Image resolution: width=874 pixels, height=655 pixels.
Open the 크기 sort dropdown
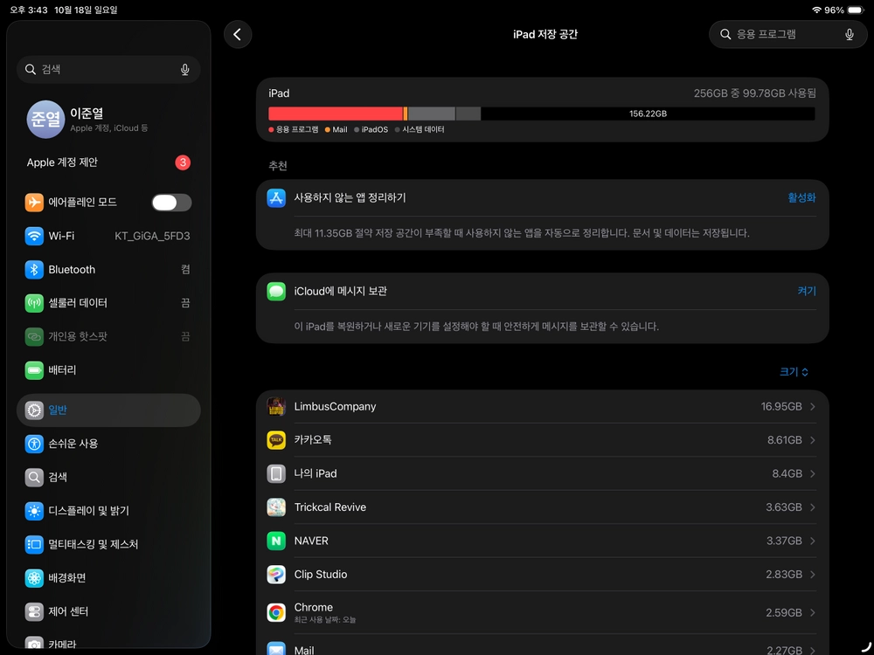coord(794,371)
